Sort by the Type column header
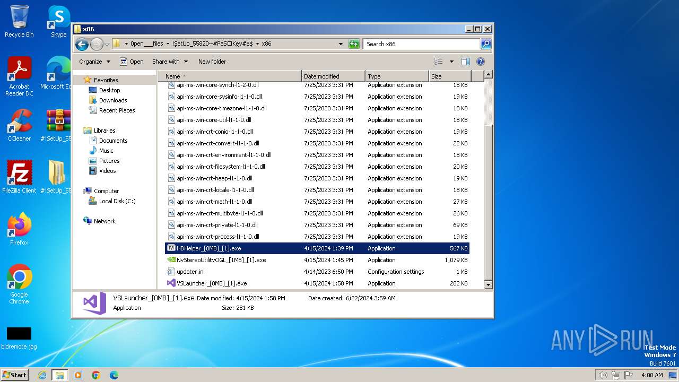679x382 pixels. (397, 76)
